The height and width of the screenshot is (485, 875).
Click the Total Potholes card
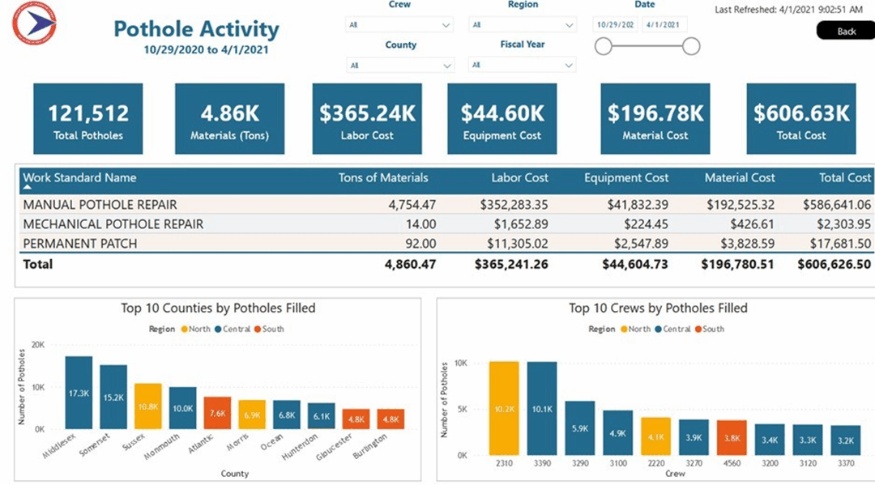click(x=88, y=119)
